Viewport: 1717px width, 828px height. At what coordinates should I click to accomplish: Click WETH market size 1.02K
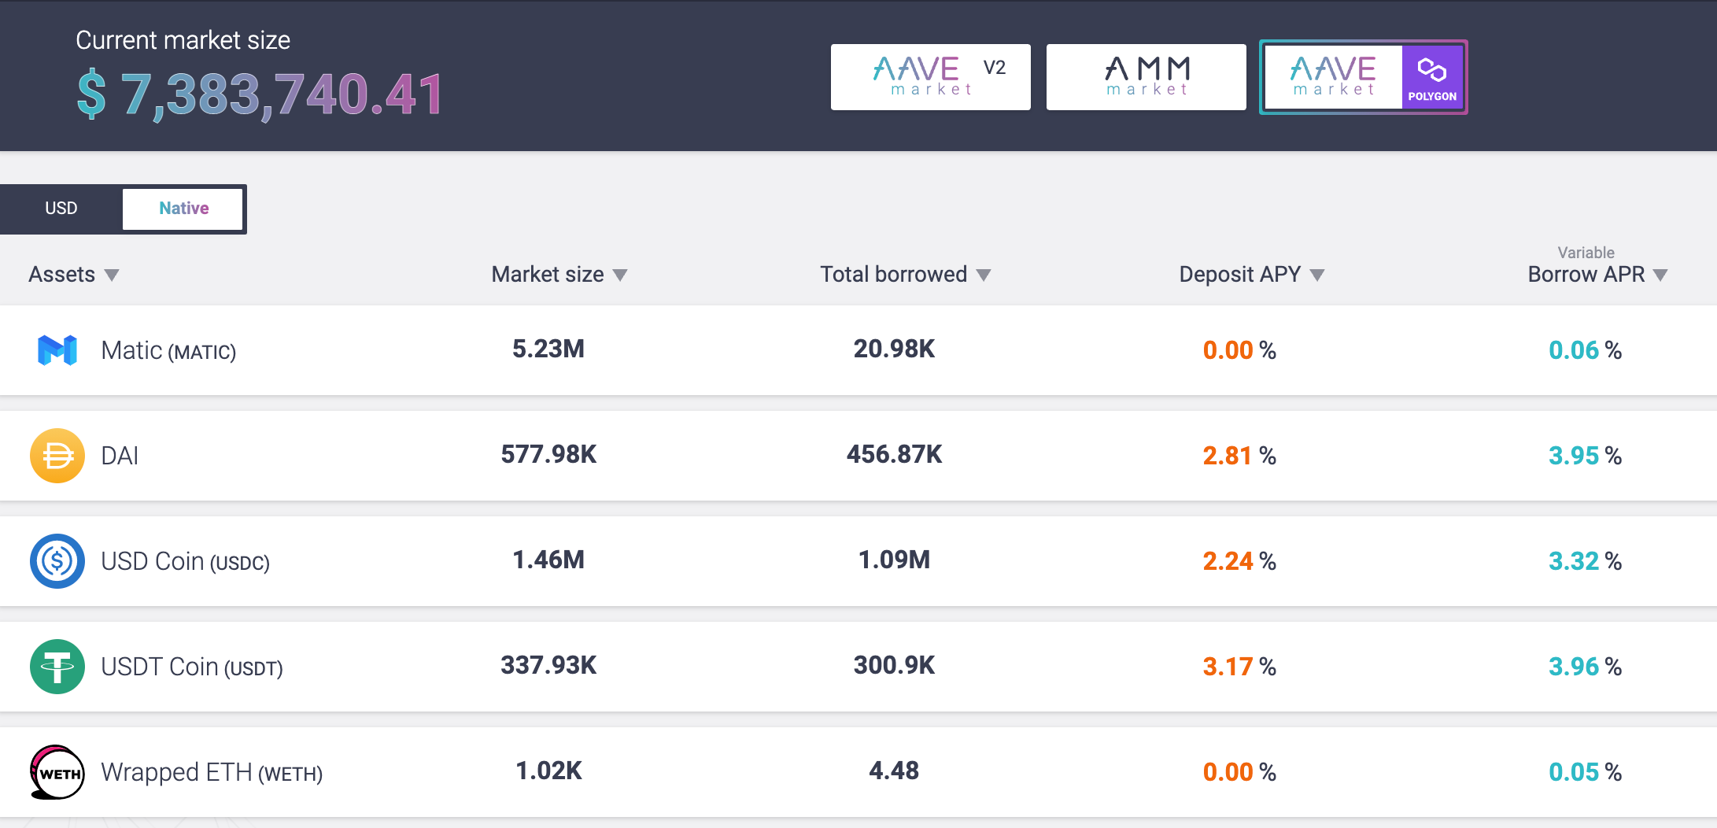coord(548,771)
